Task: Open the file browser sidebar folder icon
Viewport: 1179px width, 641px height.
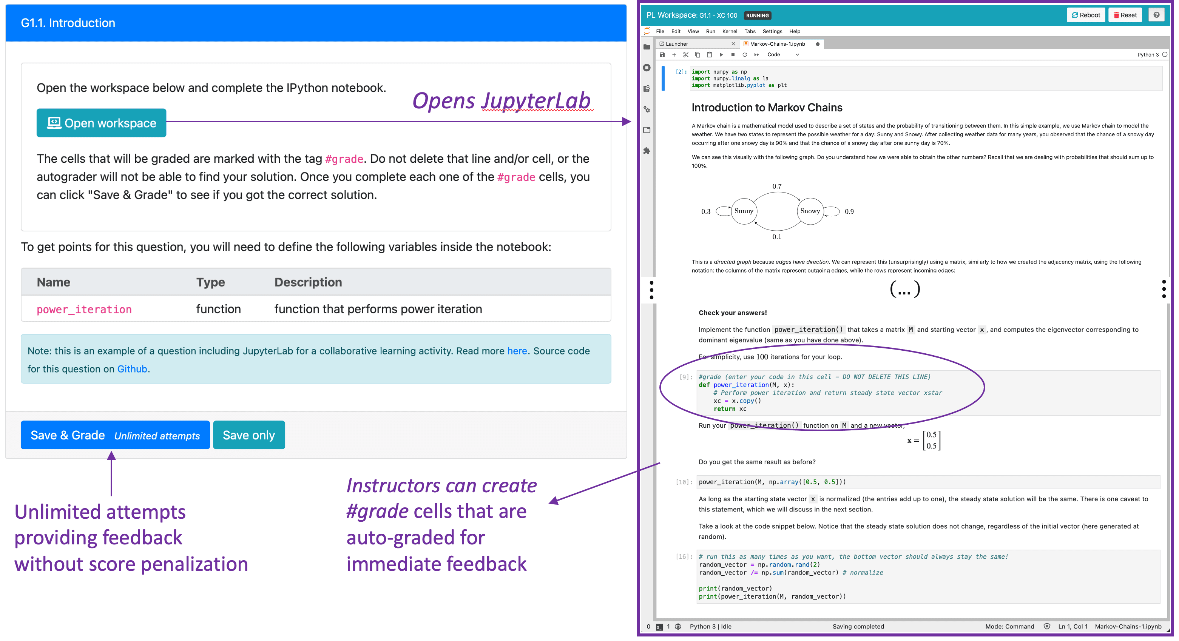Action: pyautogui.click(x=646, y=47)
